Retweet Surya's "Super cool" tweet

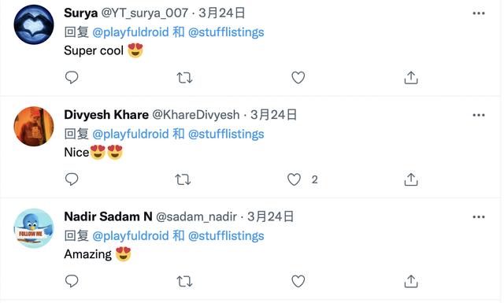point(184,78)
